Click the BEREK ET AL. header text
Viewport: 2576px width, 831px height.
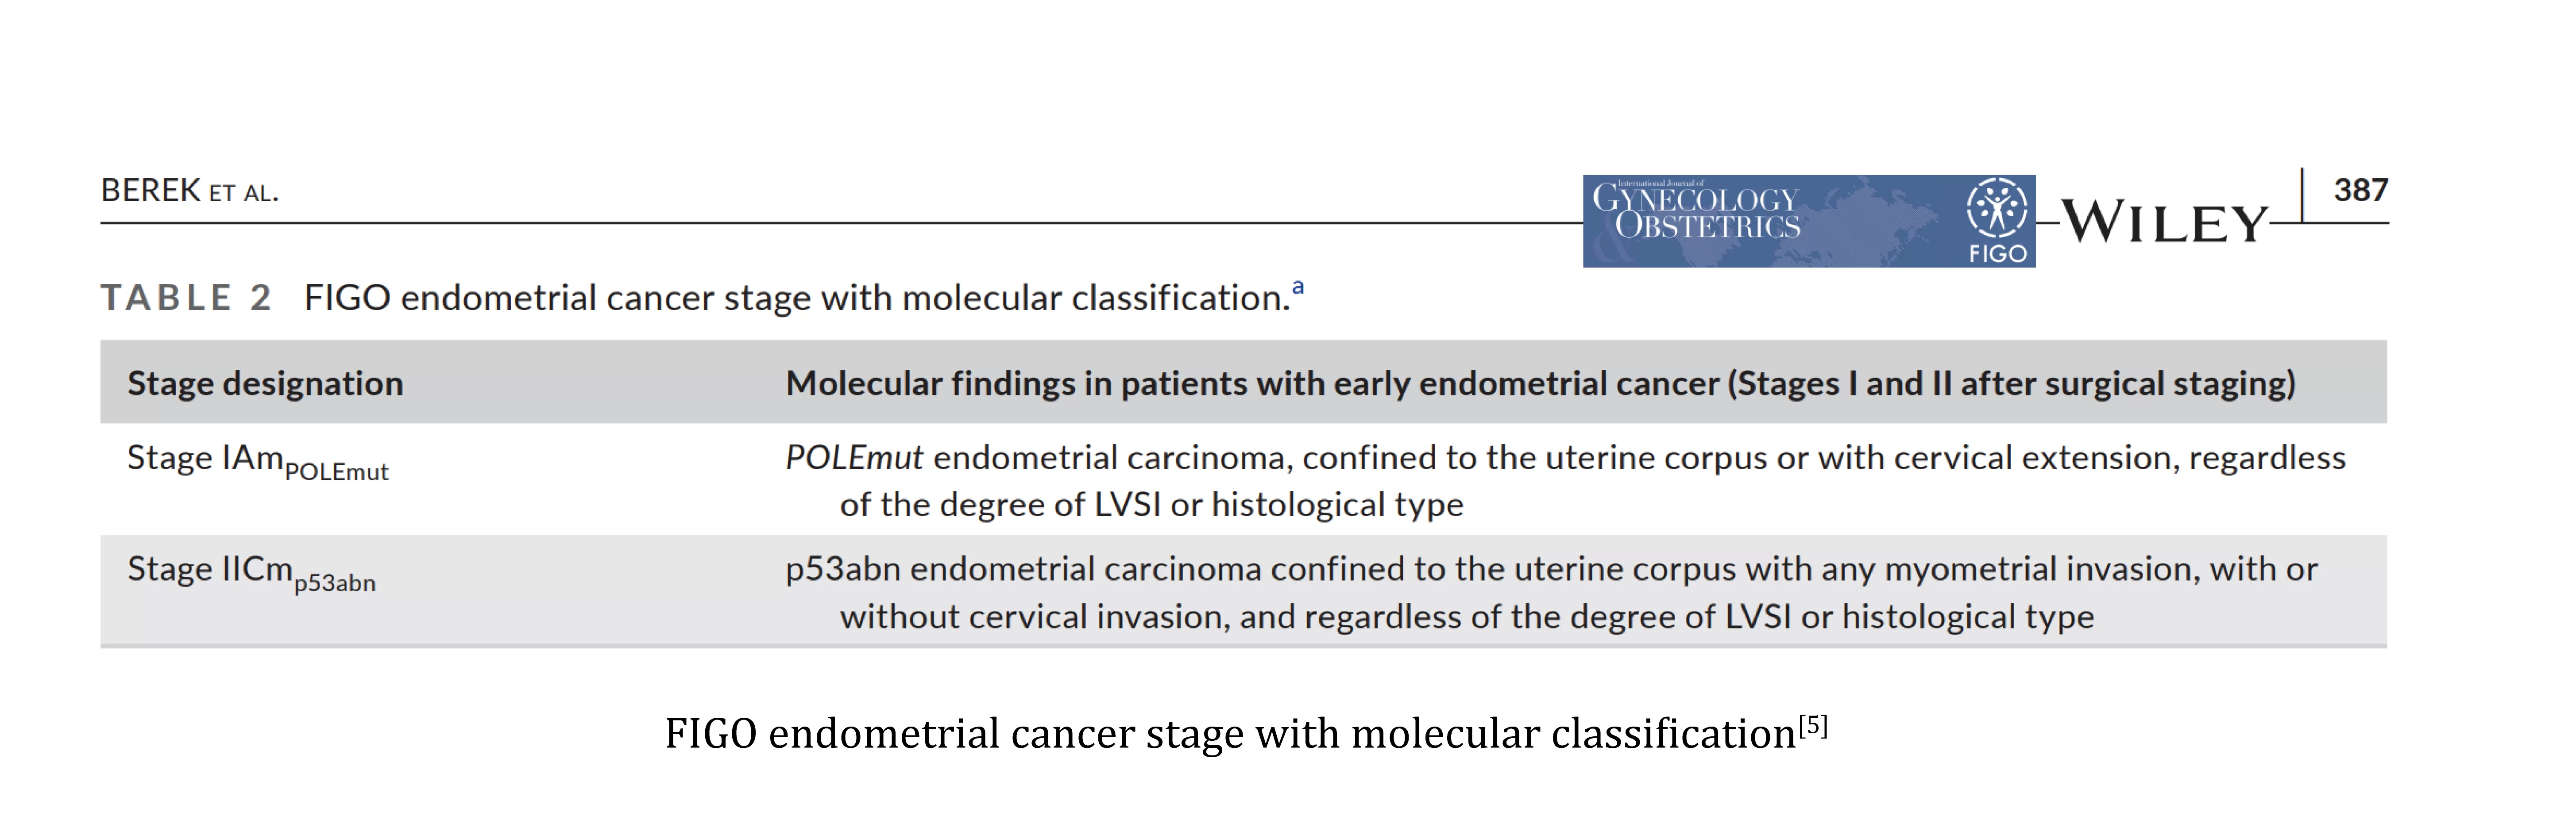click(189, 191)
